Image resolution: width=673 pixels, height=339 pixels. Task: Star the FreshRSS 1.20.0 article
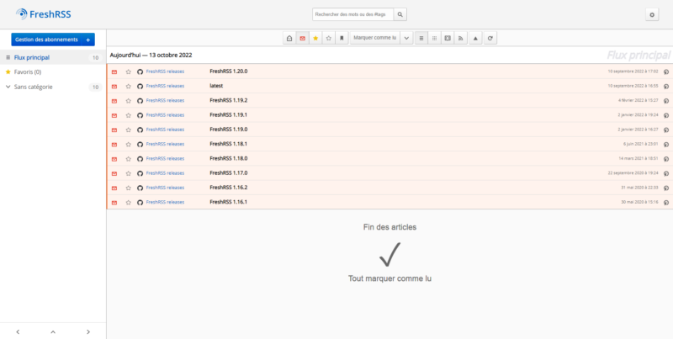pyautogui.click(x=128, y=72)
